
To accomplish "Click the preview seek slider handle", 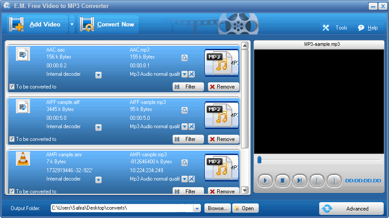I will [x=259, y=160].
